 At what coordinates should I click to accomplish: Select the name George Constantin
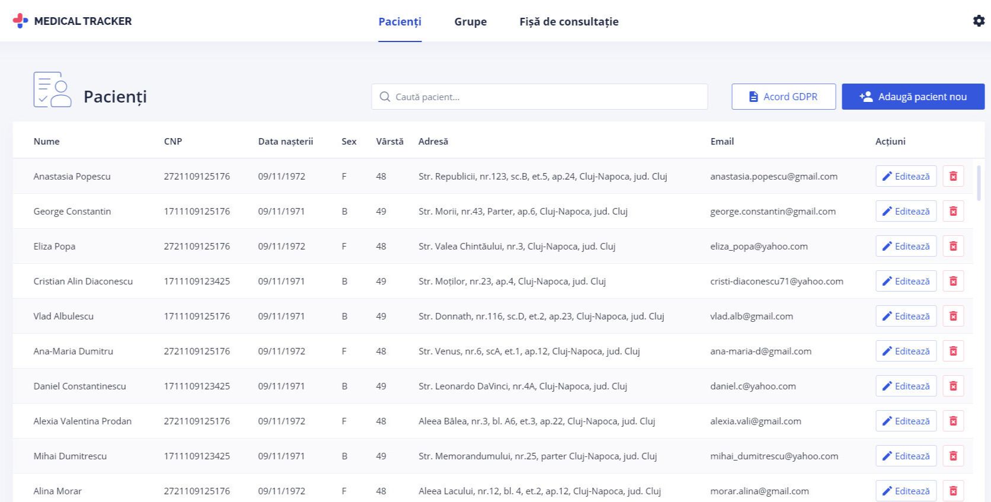(x=72, y=211)
